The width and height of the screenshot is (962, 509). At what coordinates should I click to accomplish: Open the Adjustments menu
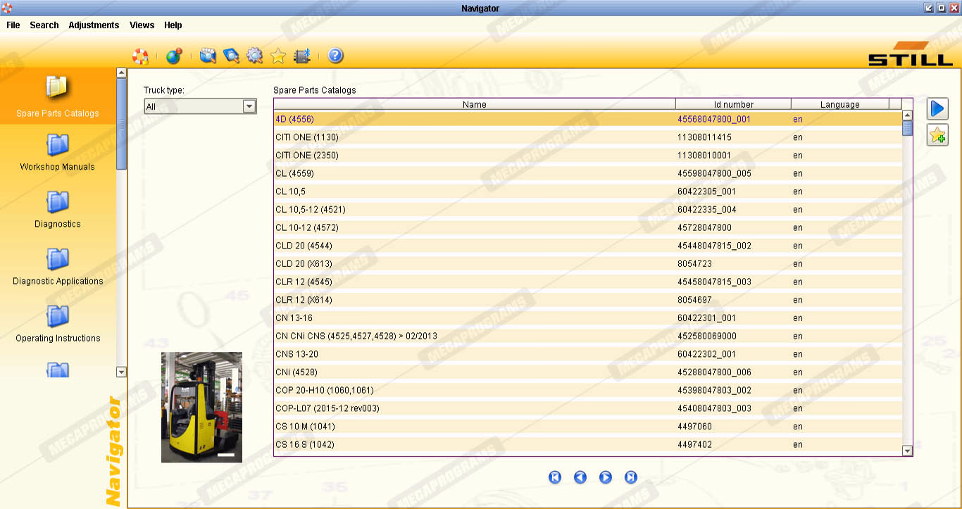(94, 25)
